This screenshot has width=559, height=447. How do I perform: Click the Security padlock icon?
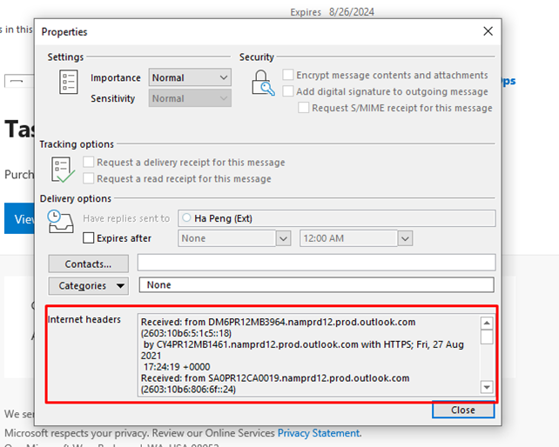[262, 83]
